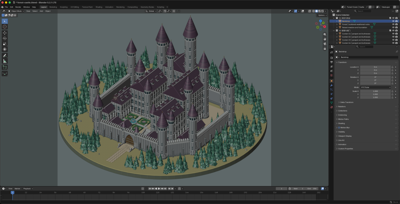Click the Location X value field
This screenshot has height=204, width=400.
pos(375,67)
